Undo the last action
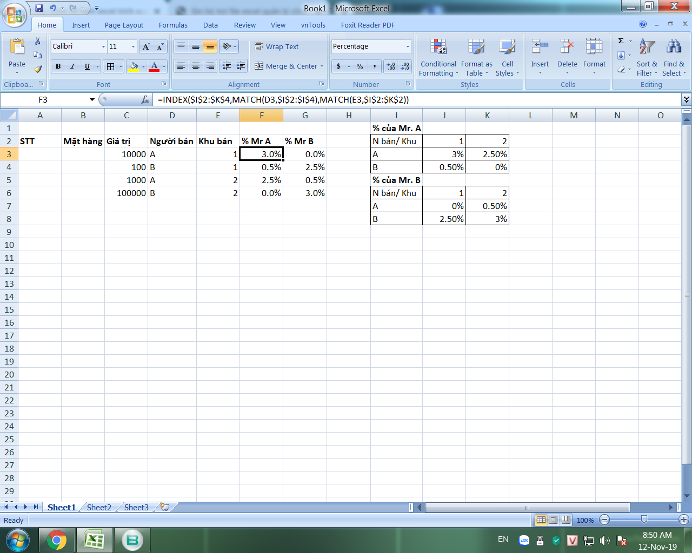Viewport: 692px width, 553px height. pos(53,8)
